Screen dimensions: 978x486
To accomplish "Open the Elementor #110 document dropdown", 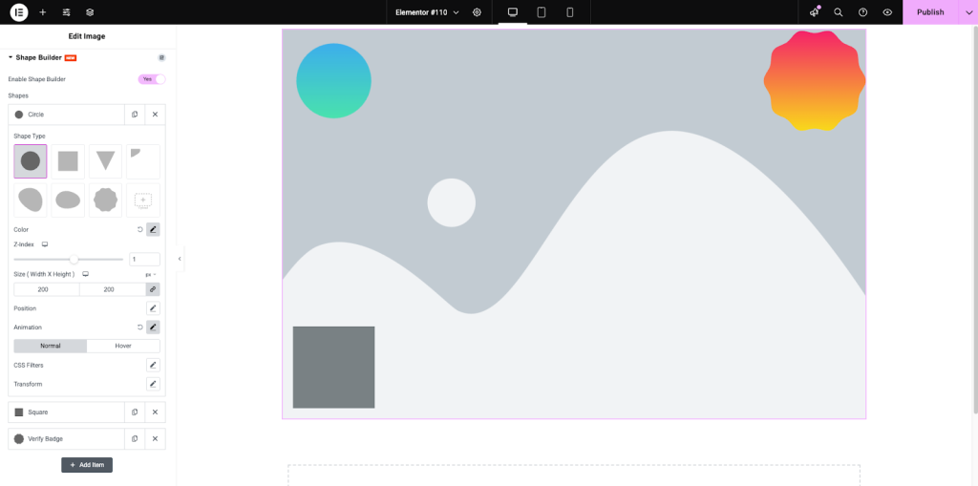I will (427, 12).
